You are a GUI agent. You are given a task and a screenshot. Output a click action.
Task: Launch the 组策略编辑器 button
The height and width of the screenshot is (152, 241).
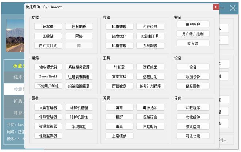pyautogui.click(x=79, y=86)
